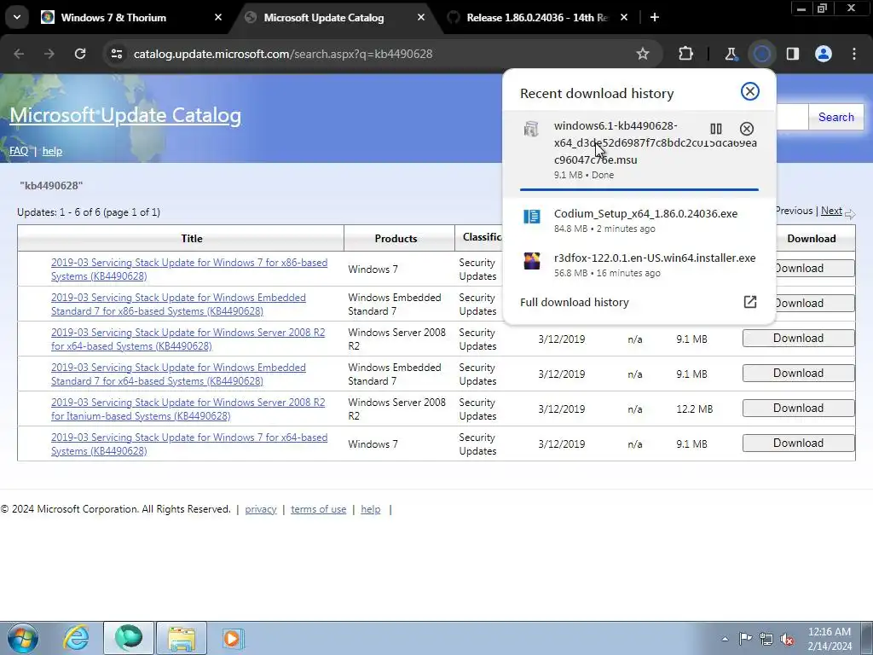The image size is (873, 655).
Task: Open the privacy footer link
Action: tap(261, 509)
